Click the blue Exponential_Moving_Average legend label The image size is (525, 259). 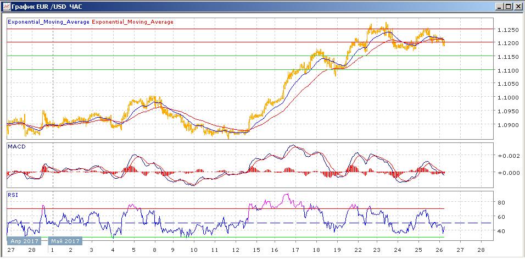[x=48, y=22]
